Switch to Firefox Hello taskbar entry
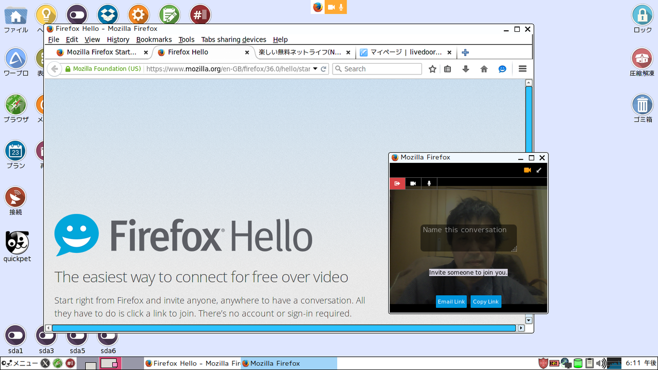This screenshot has width=658, height=370. (192, 363)
